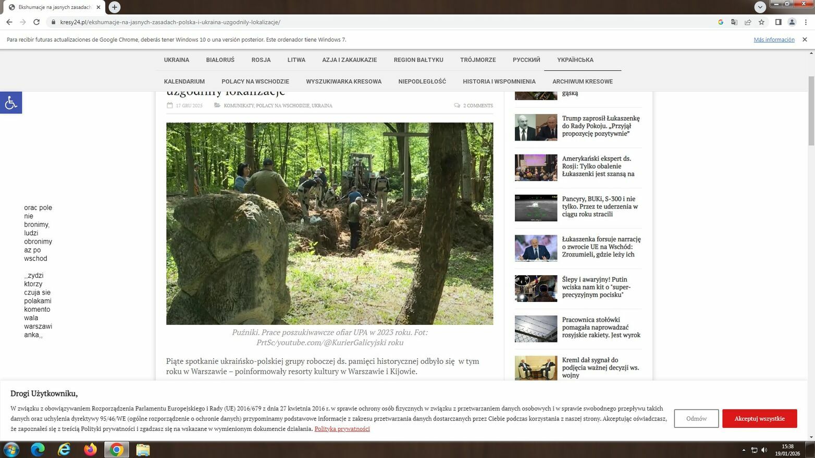Expand the tab search dropdown arrow
The height and width of the screenshot is (458, 815).
click(x=760, y=7)
